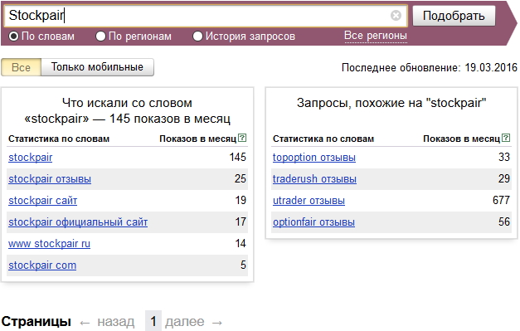The image size is (520, 331).
Task: Focus the Stockpair search input field
Action: point(197,16)
